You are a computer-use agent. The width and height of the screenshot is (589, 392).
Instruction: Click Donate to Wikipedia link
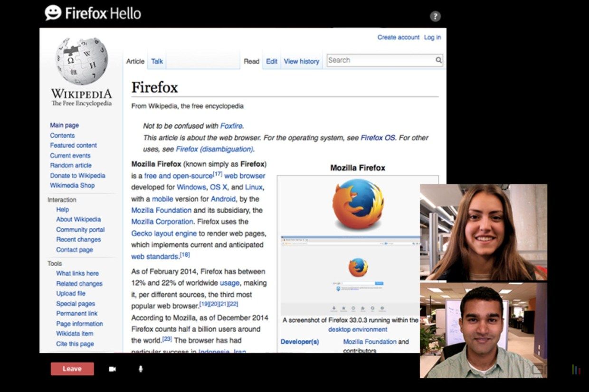click(77, 176)
